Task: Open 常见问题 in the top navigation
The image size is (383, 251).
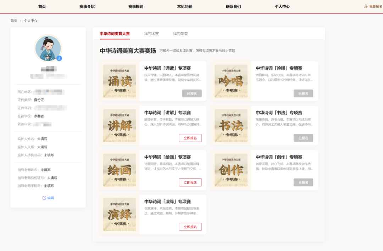Action: tap(184, 6)
